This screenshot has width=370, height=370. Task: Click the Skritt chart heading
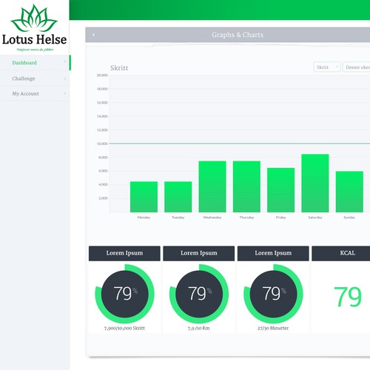(x=119, y=68)
